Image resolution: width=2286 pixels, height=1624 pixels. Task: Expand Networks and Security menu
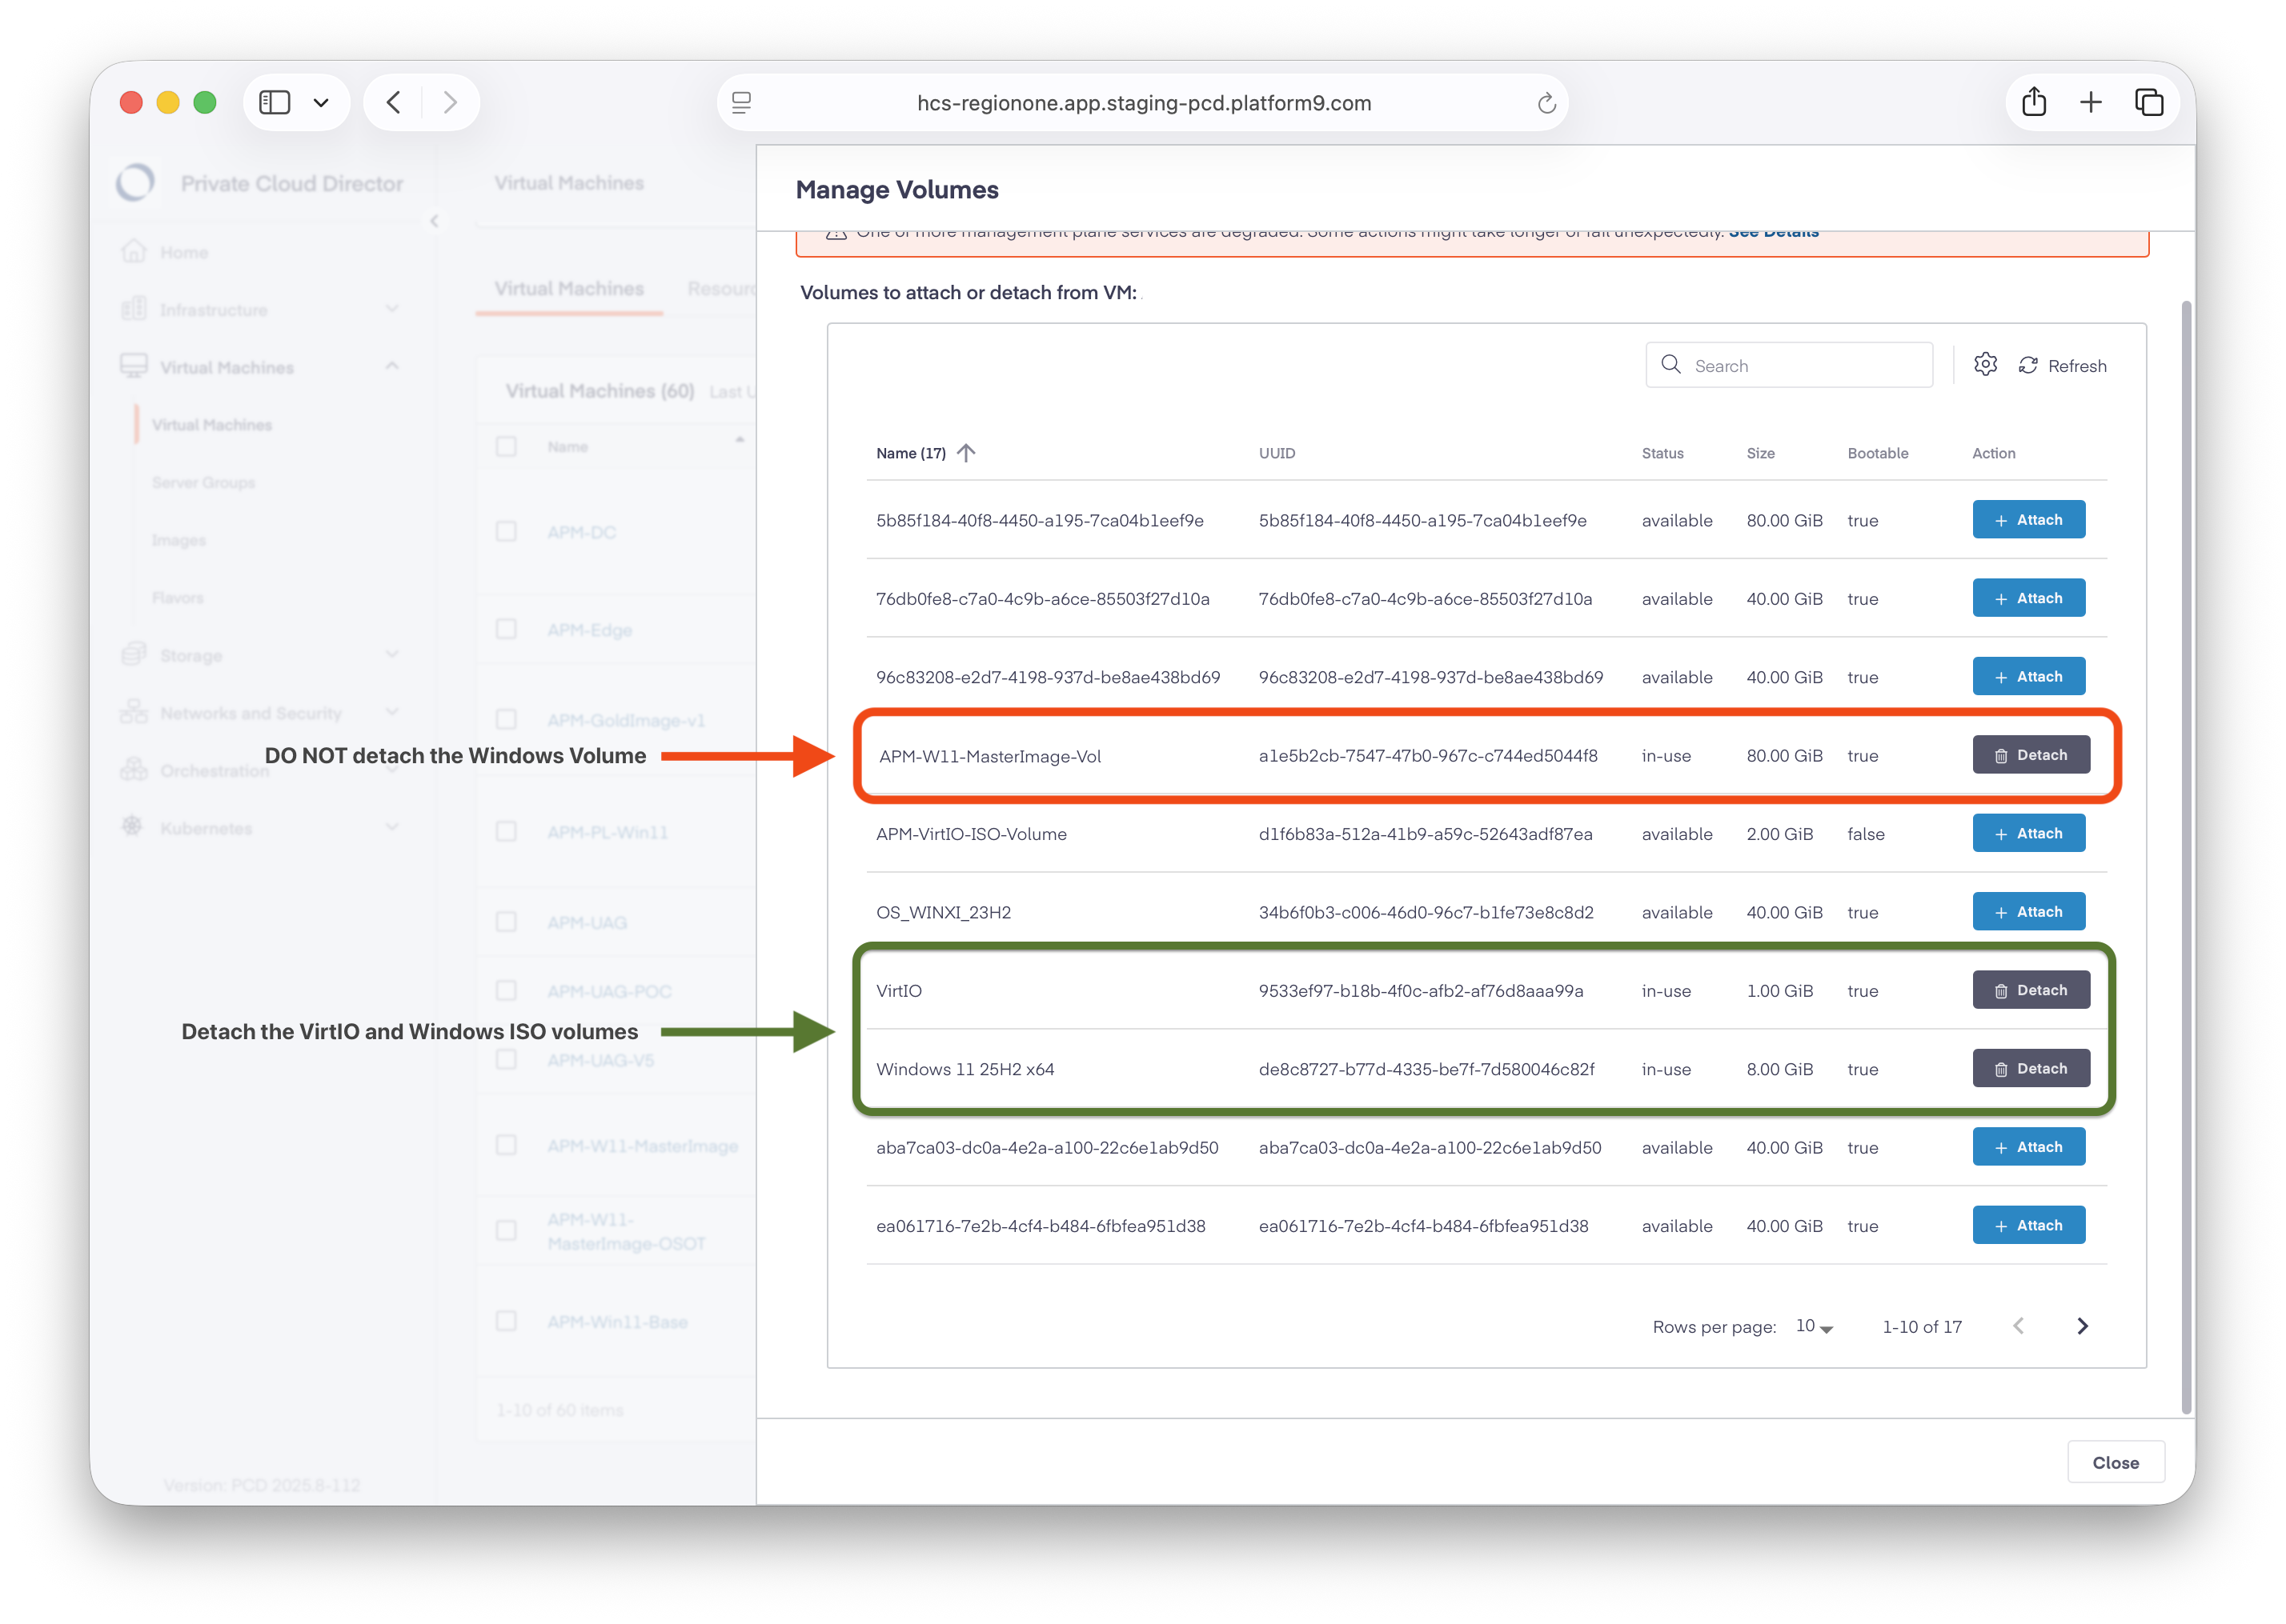(392, 712)
